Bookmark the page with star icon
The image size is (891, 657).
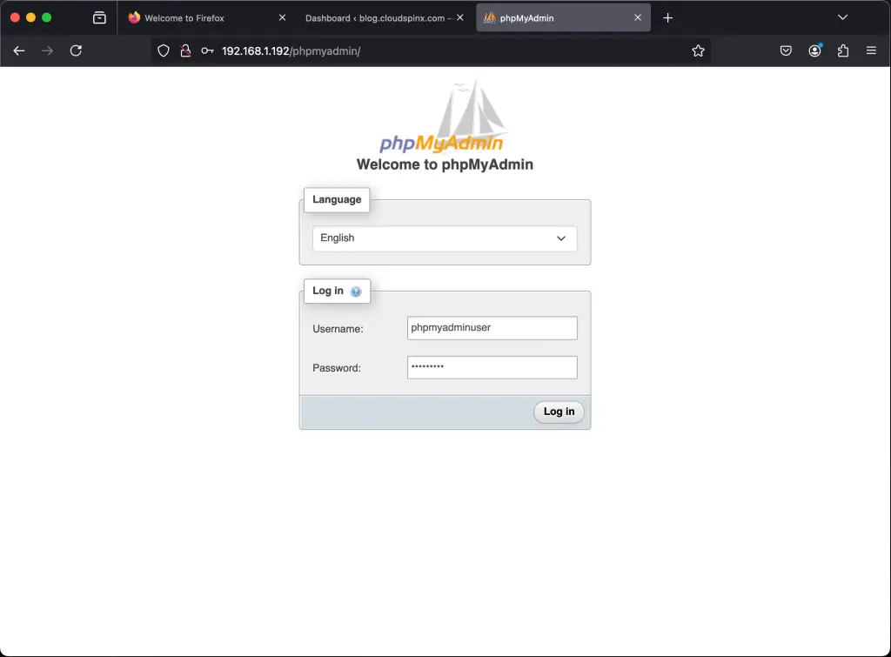point(698,50)
